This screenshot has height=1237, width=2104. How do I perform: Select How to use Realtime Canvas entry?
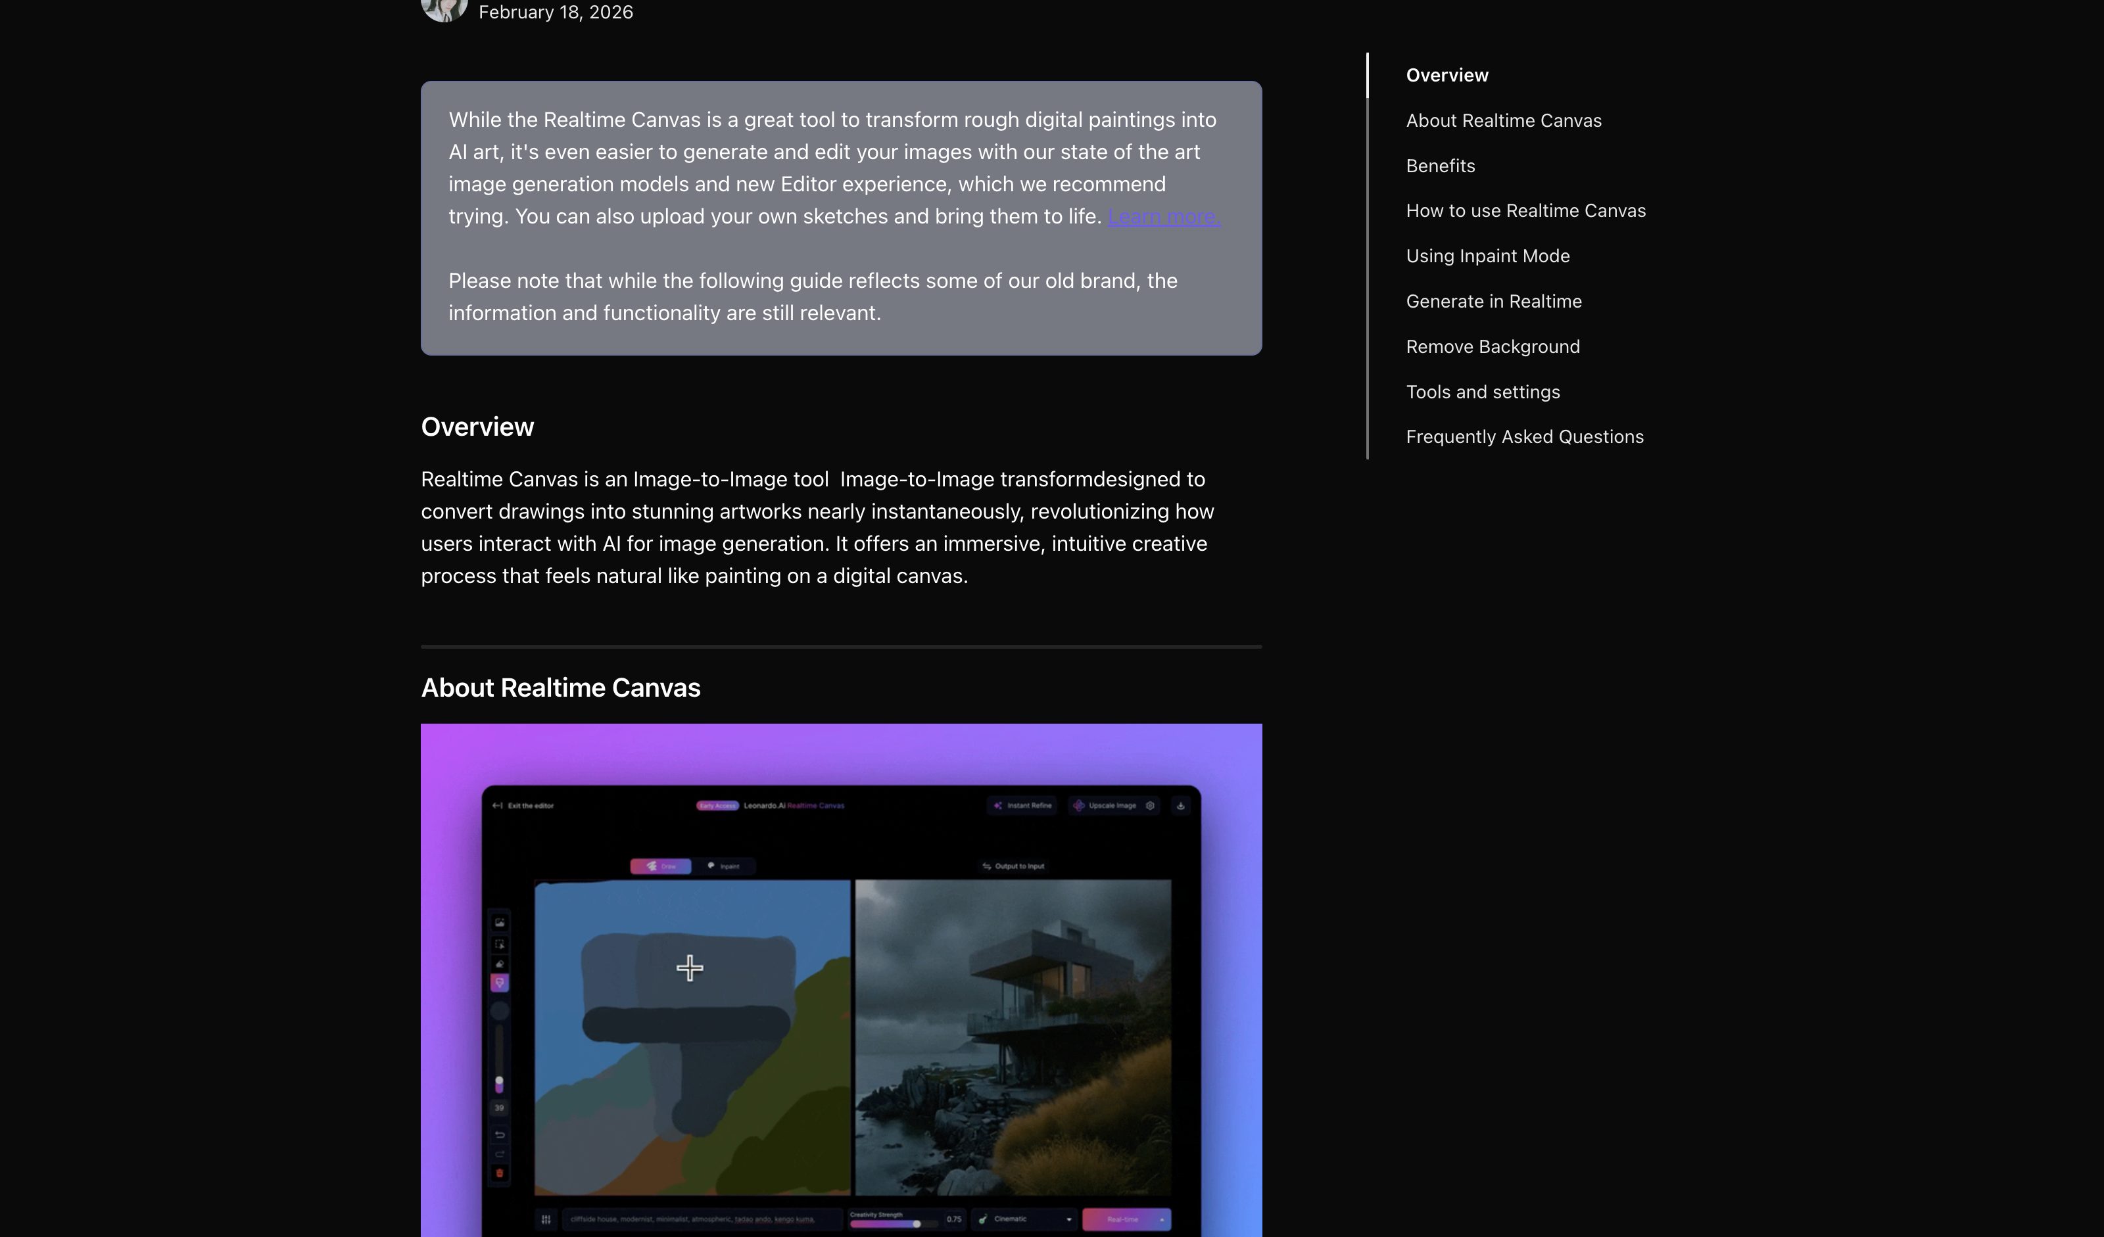[1525, 210]
